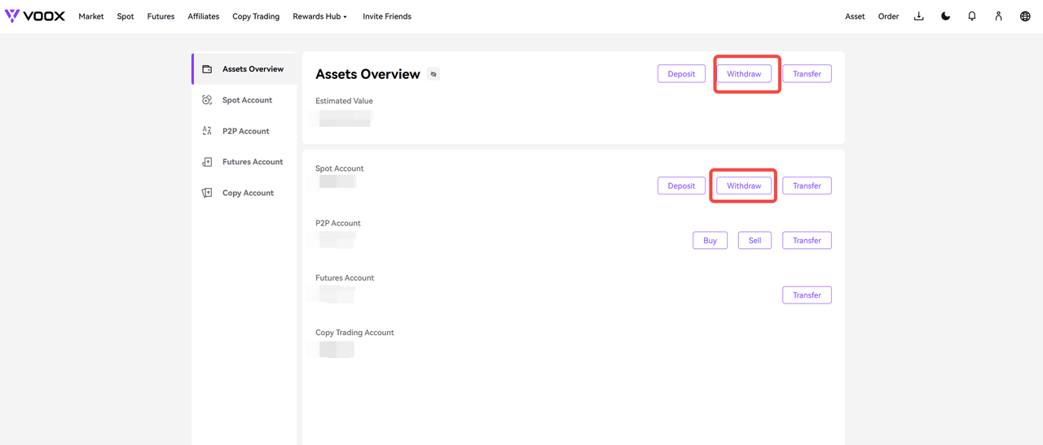Screen dimensions: 1043x445
Task: Click Transfer in P2P Account row
Action: pos(807,240)
